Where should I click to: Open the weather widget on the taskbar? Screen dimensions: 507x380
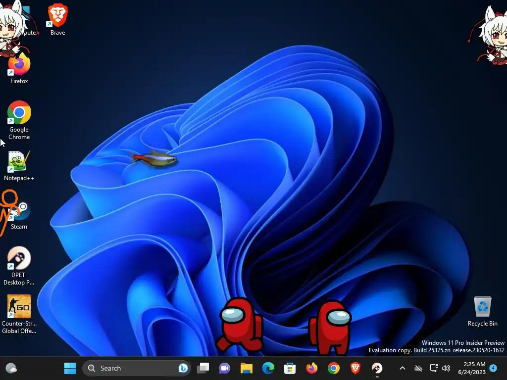tap(11, 368)
